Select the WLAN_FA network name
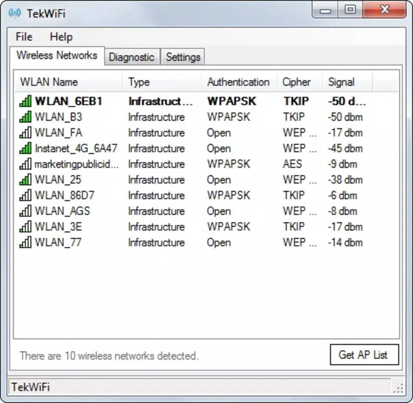The width and height of the screenshot is (413, 403). click(x=58, y=132)
